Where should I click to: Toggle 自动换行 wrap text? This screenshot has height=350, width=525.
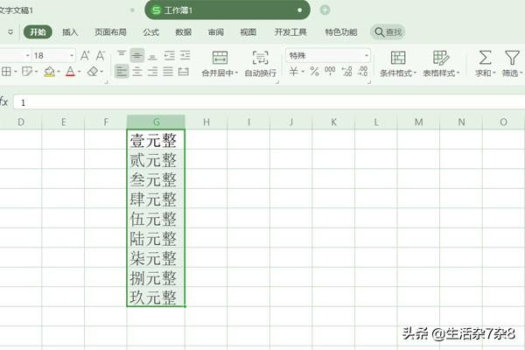tap(260, 64)
